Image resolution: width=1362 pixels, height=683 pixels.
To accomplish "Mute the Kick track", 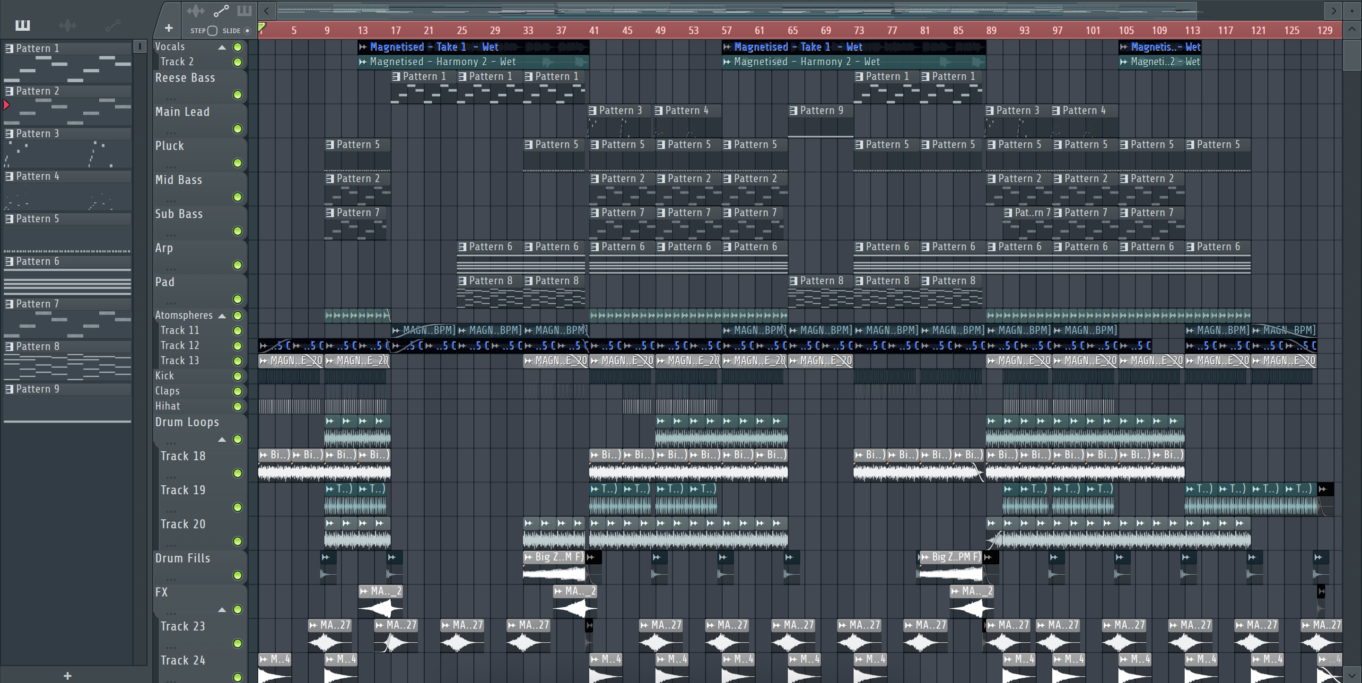I will click(238, 377).
